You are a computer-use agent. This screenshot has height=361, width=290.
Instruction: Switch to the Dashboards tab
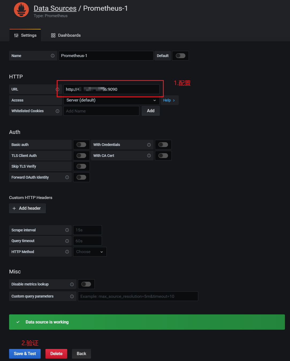point(66,35)
